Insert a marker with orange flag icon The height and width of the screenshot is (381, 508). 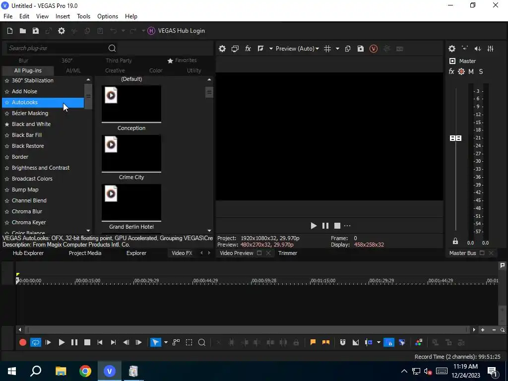[313, 342]
